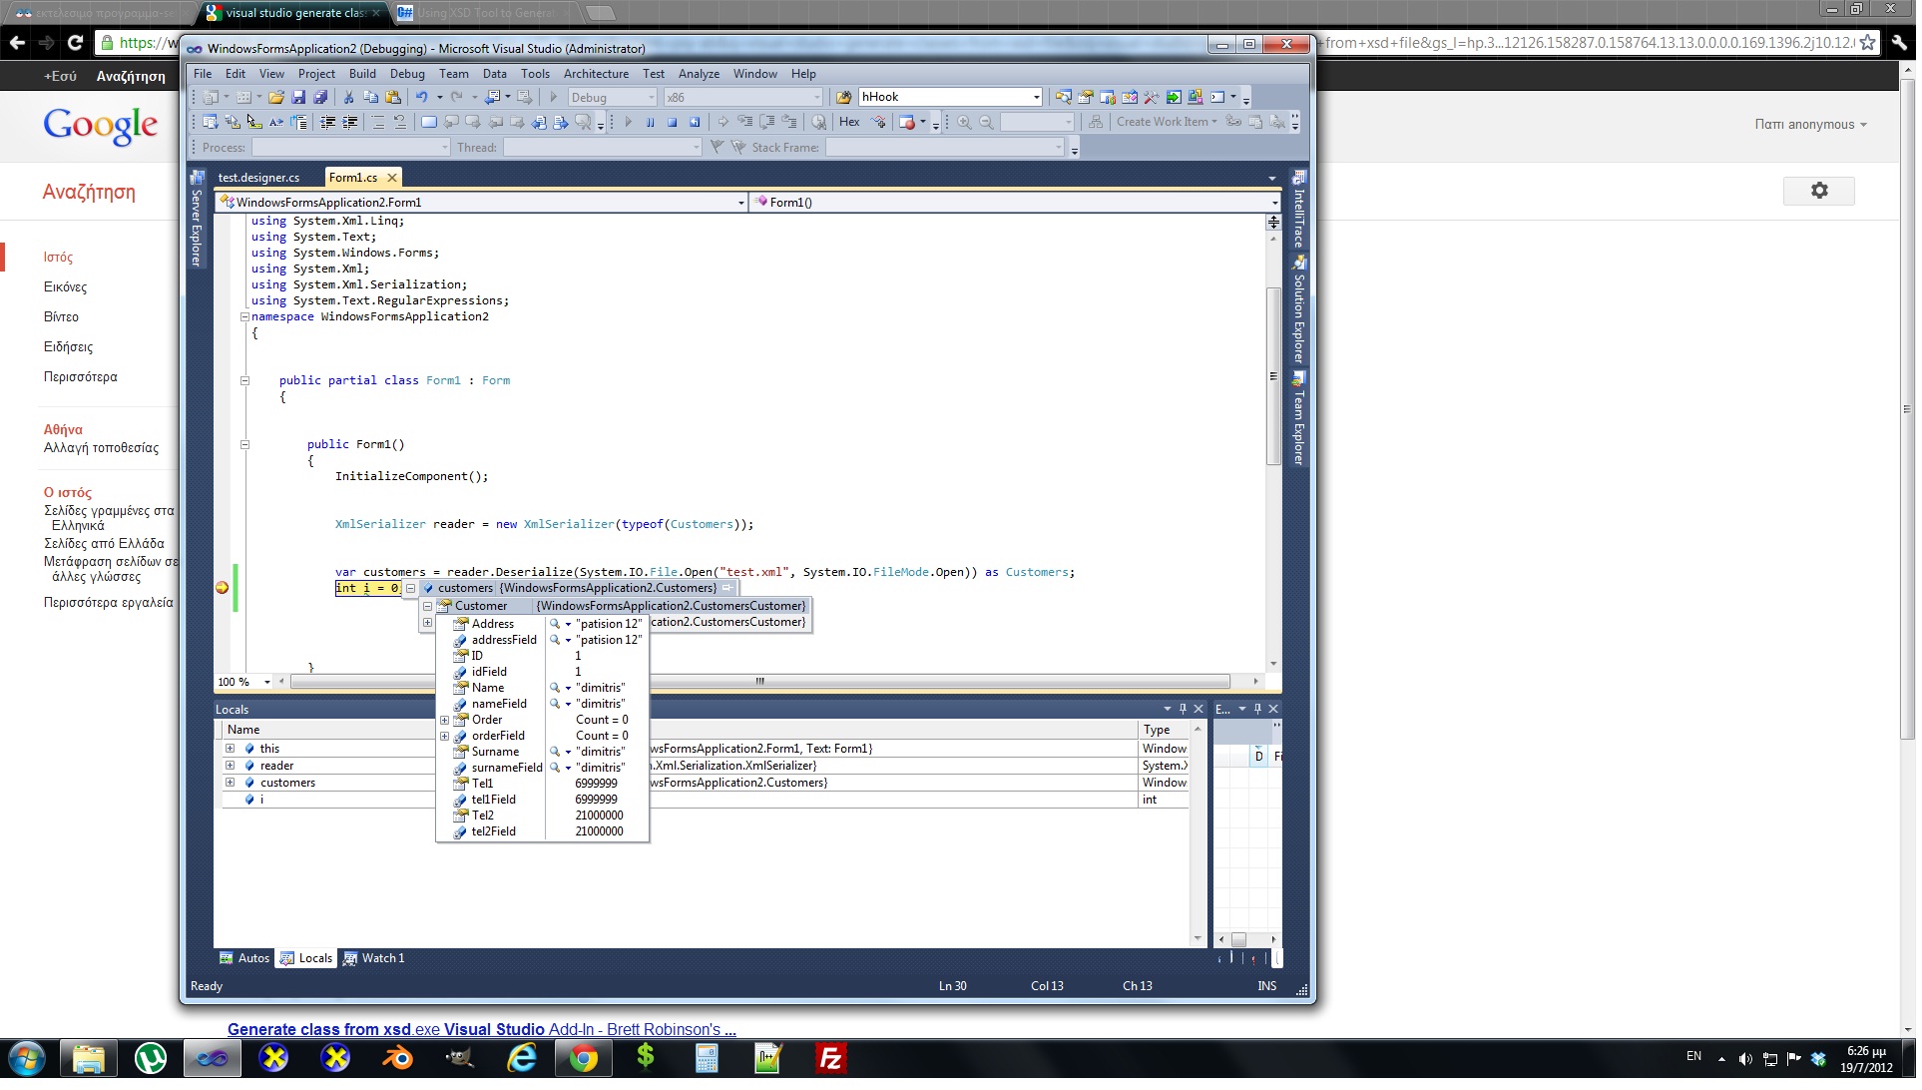Collapse the namespace WindowsFormsApplication2 outlining
This screenshot has width=1922, height=1090.
pos(244,317)
